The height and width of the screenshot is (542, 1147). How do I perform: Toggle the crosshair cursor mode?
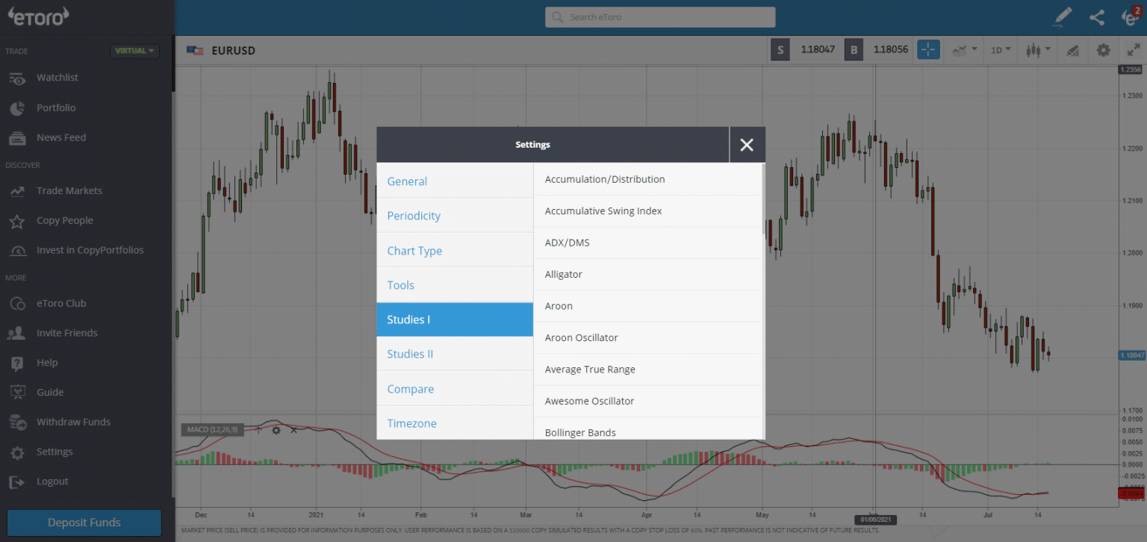(928, 49)
